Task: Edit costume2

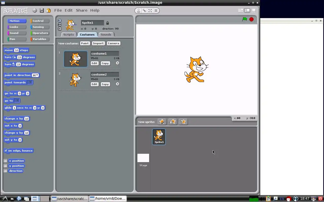Action: (x=94, y=84)
